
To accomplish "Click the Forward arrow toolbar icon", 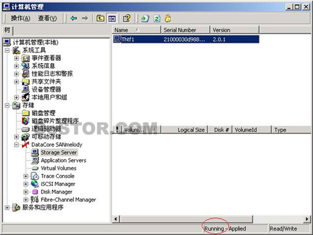I will pos(85,19).
